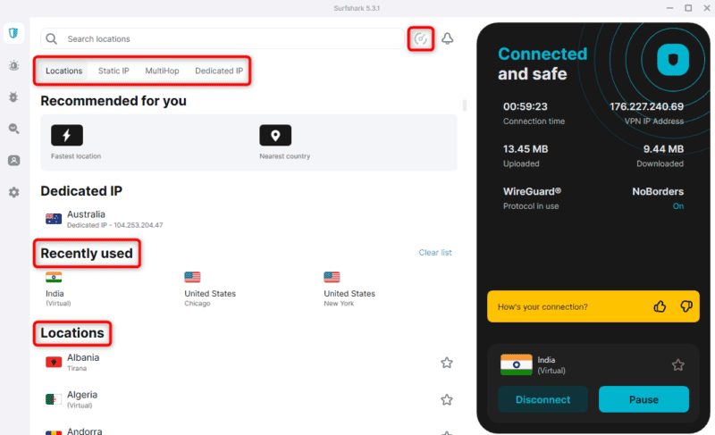This screenshot has width=715, height=435.
Task: Click the 13.45 MB Uploaded value
Action: (526, 149)
